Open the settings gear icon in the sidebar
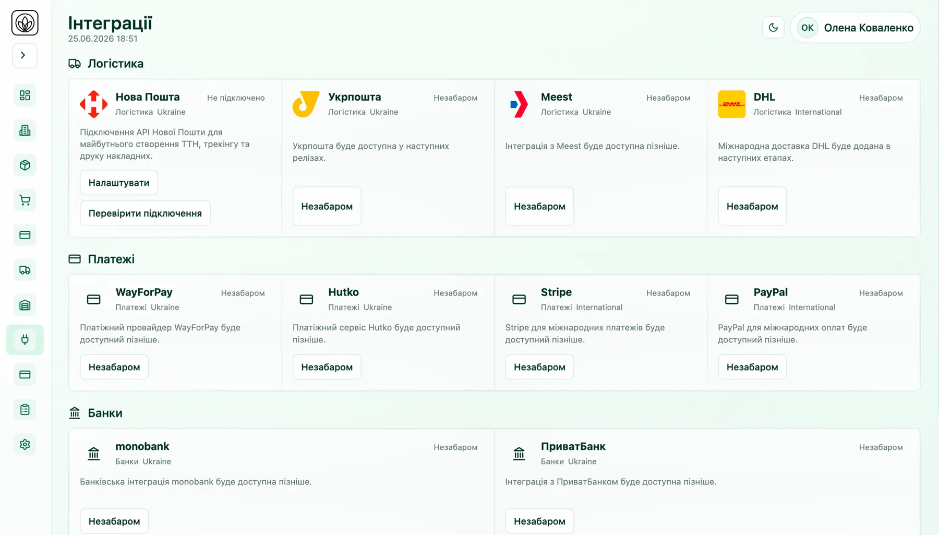The height and width of the screenshot is (535, 939). pyautogui.click(x=25, y=445)
